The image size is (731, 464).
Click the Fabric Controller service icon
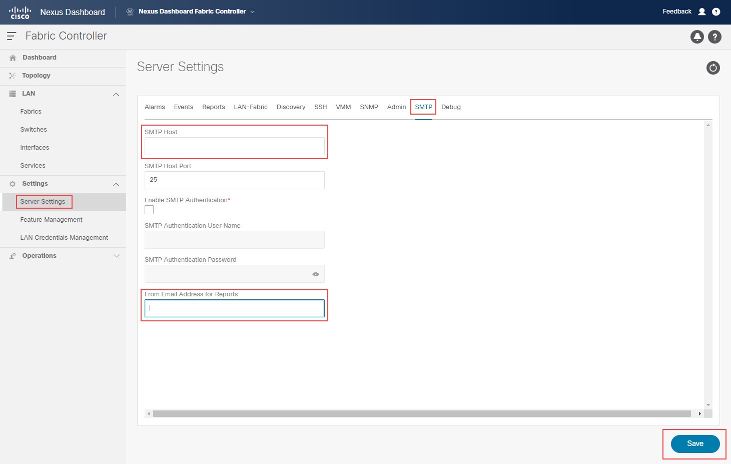pos(130,12)
